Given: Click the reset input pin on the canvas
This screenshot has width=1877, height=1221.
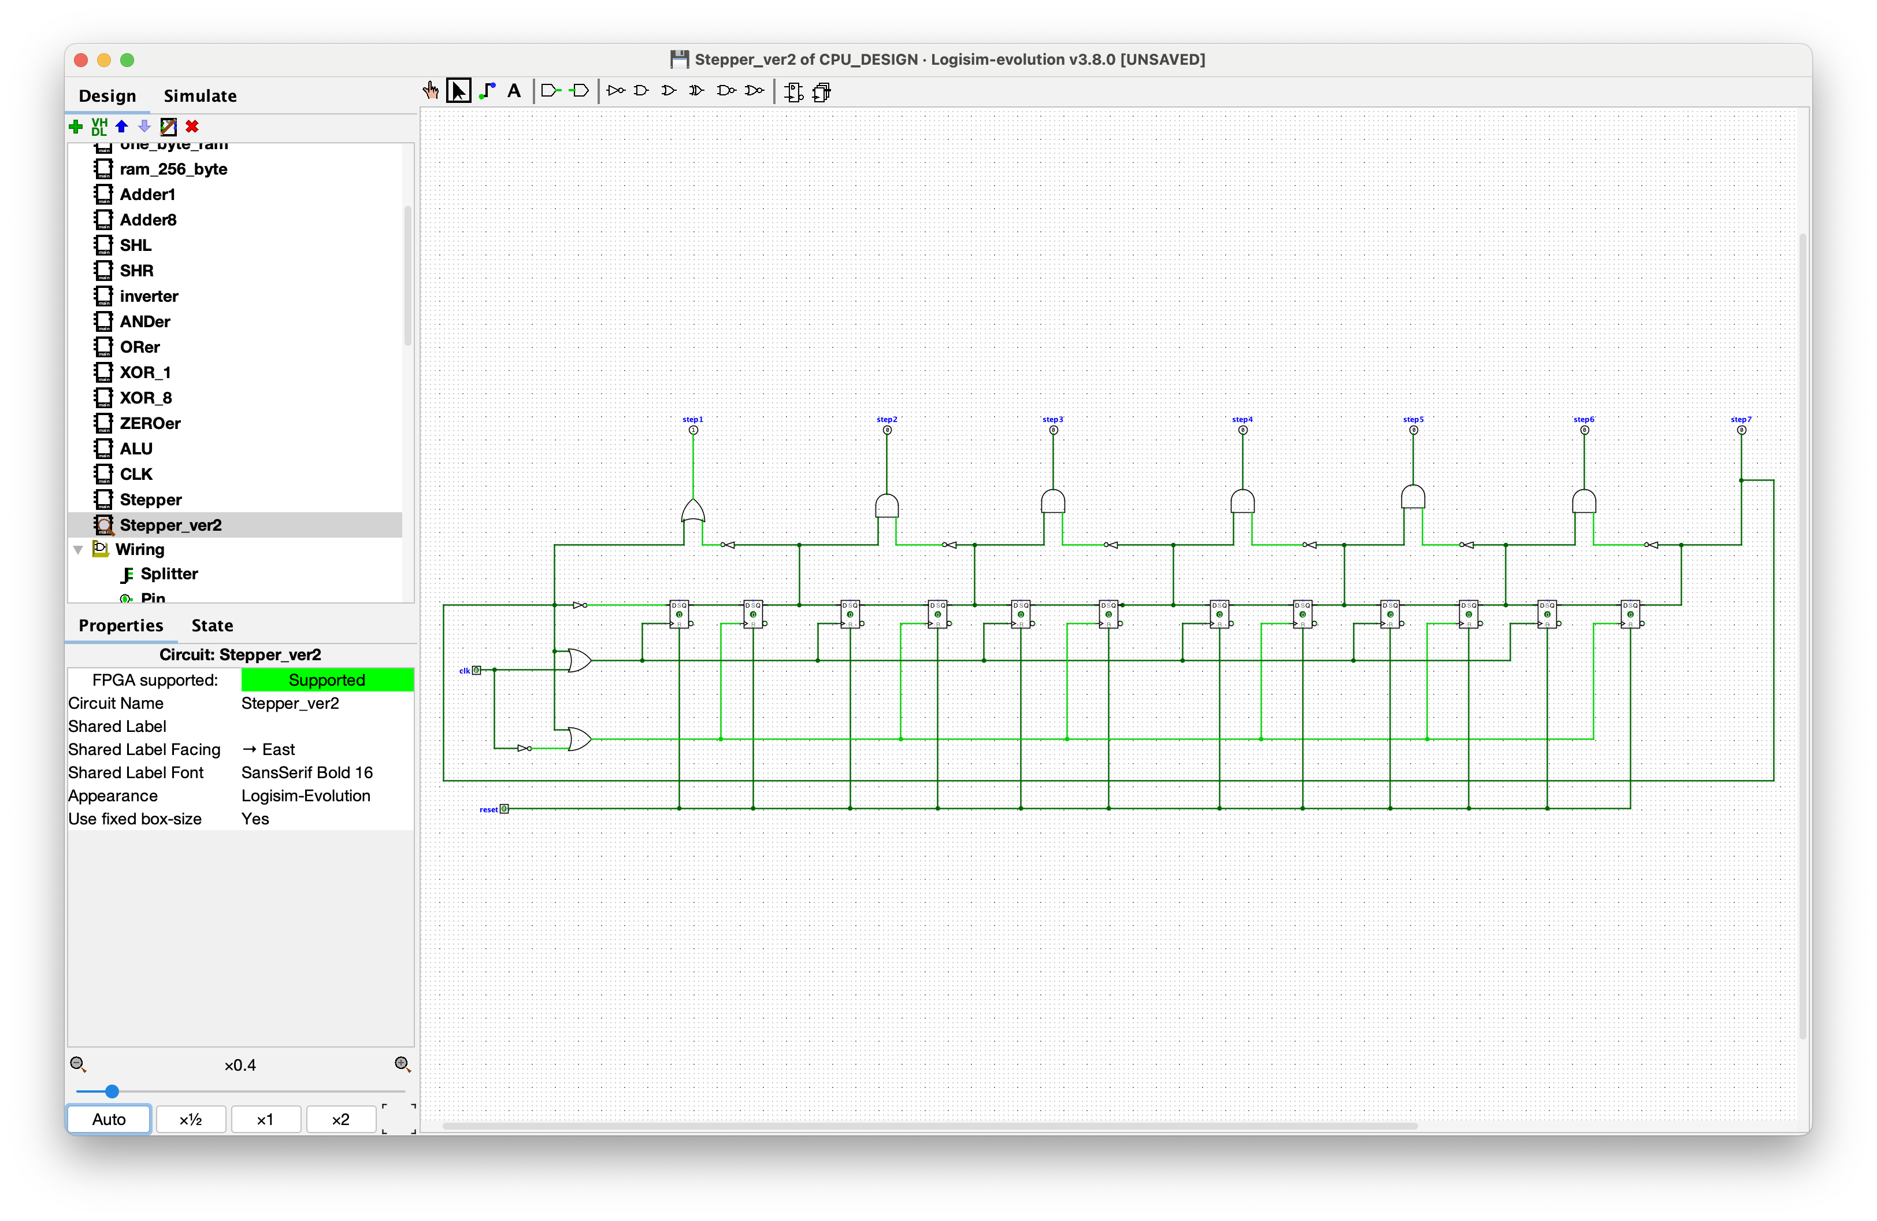Looking at the screenshot, I should pyautogui.click(x=504, y=809).
